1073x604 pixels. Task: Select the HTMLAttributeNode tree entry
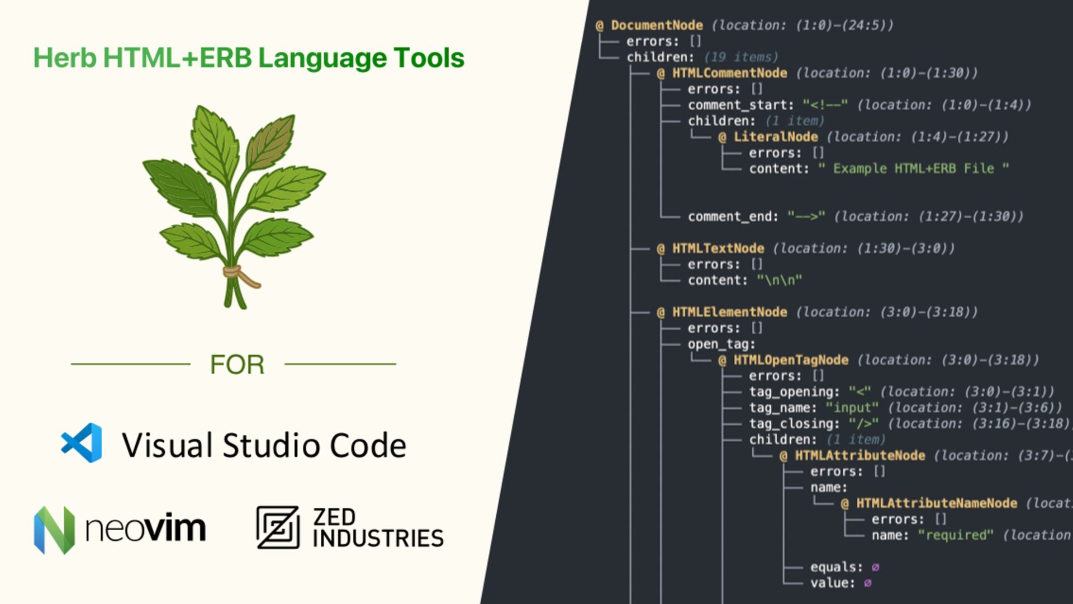coord(860,456)
